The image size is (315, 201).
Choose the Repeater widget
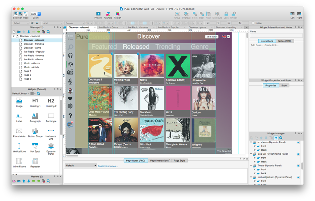point(35,161)
